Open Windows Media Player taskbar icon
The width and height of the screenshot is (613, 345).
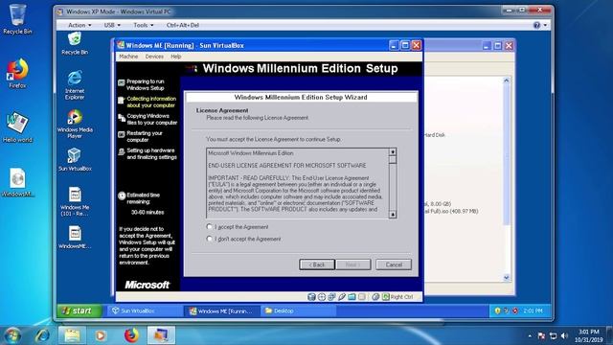[x=101, y=335]
